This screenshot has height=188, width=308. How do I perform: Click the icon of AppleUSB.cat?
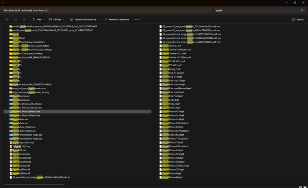[11, 150]
